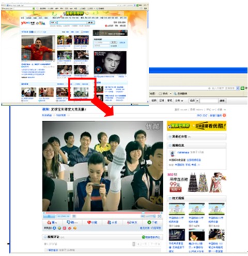Click the orange circle icon near the video title row
This screenshot has width=248, height=256.
pyautogui.click(x=224, y=115)
